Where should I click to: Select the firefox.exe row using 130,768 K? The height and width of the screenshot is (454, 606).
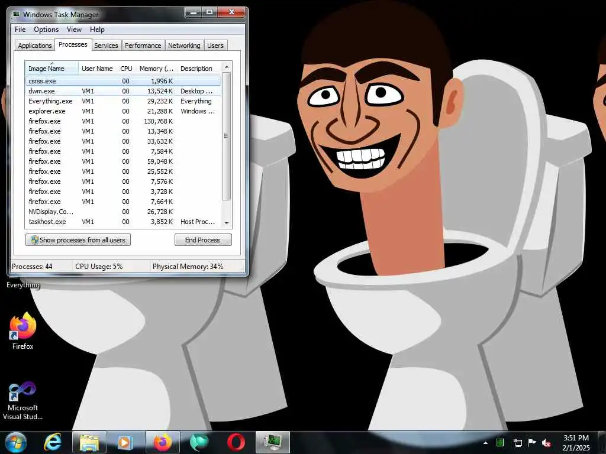(123, 121)
